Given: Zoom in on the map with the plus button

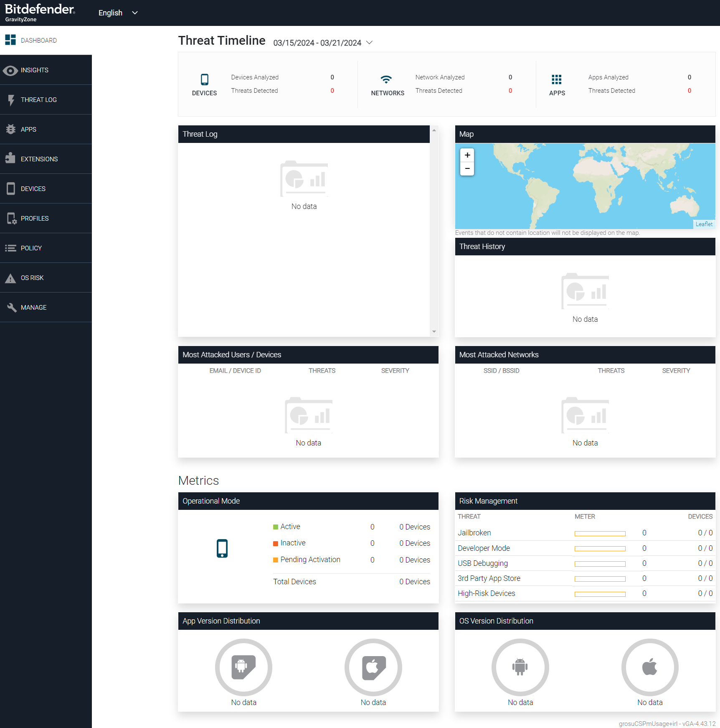Looking at the screenshot, I should coord(467,155).
